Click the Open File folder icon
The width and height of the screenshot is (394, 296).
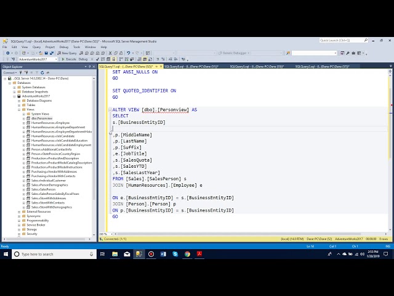41,53
